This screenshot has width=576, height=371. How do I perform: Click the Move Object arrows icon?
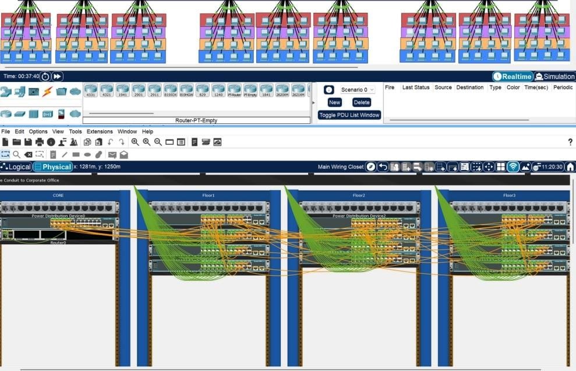click(x=489, y=167)
